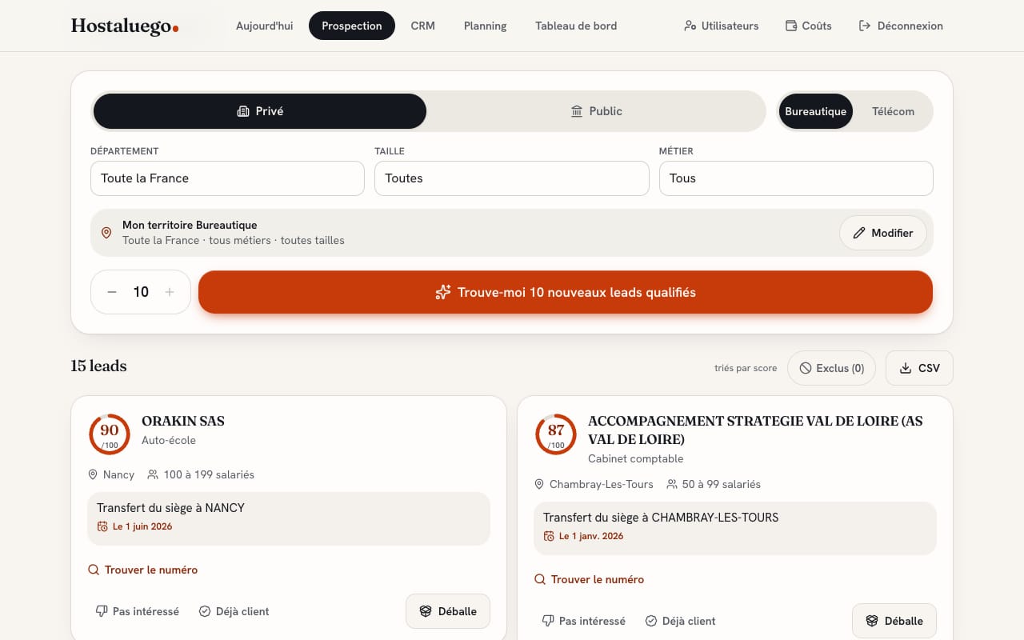Open the Hostaluego home logo

pyautogui.click(x=125, y=26)
